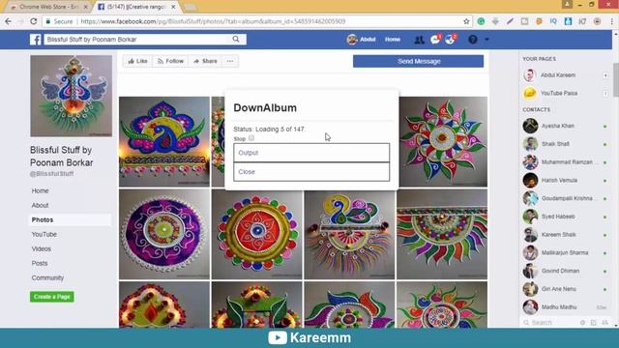Open the purple circular rangoli photo
619x348 pixels.
click(x=164, y=234)
